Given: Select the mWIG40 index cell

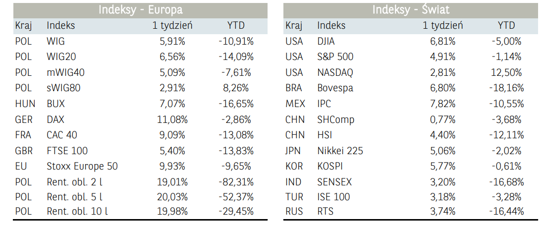Looking at the screenshot, I should click(x=65, y=72).
